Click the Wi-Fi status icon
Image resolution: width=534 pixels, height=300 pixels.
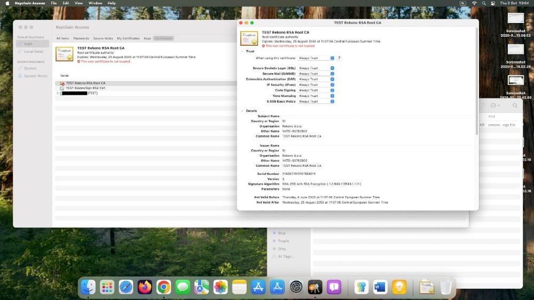coord(474,3)
